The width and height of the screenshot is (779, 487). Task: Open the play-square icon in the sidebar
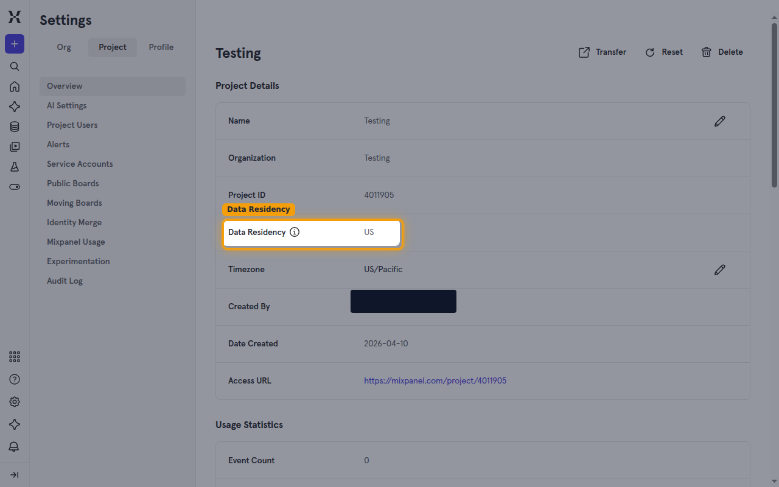coord(15,147)
